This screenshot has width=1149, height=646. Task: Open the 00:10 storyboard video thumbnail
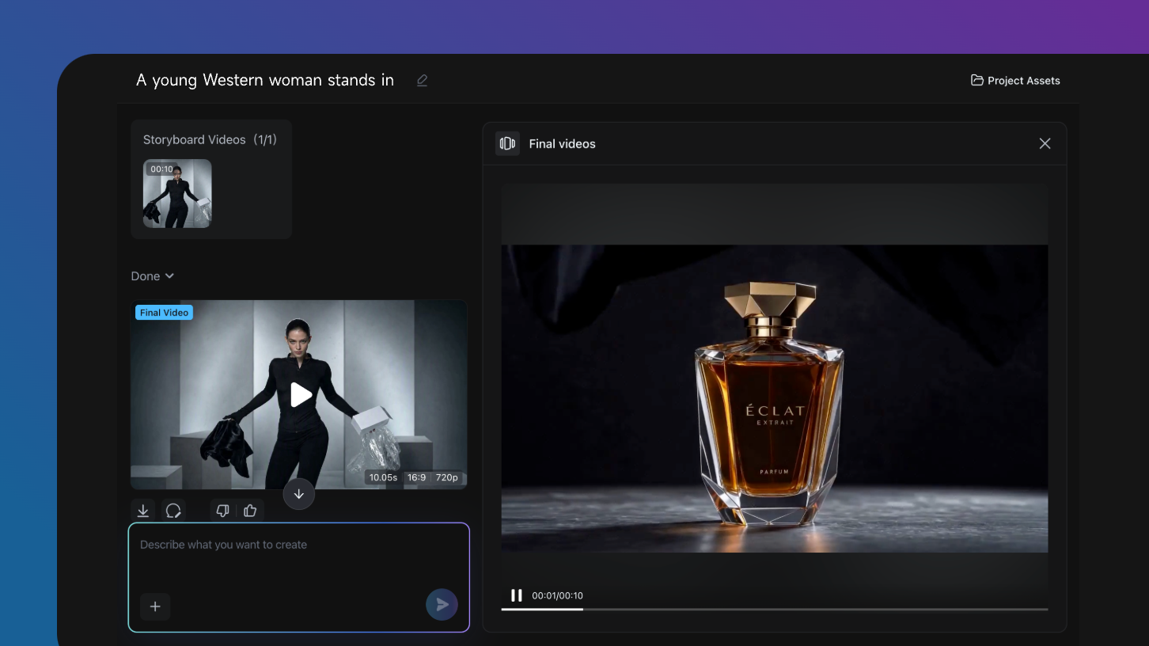coord(177,193)
